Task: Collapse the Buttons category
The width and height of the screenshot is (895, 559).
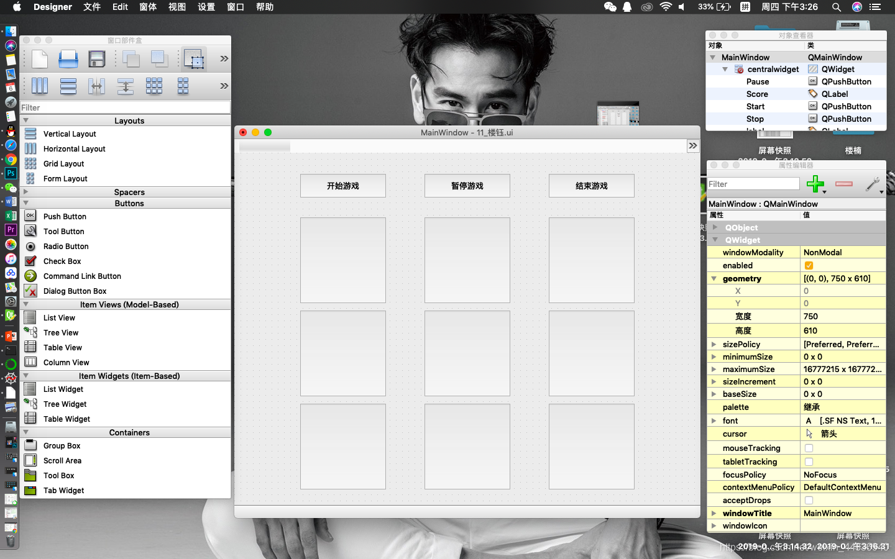Action: tap(25, 203)
